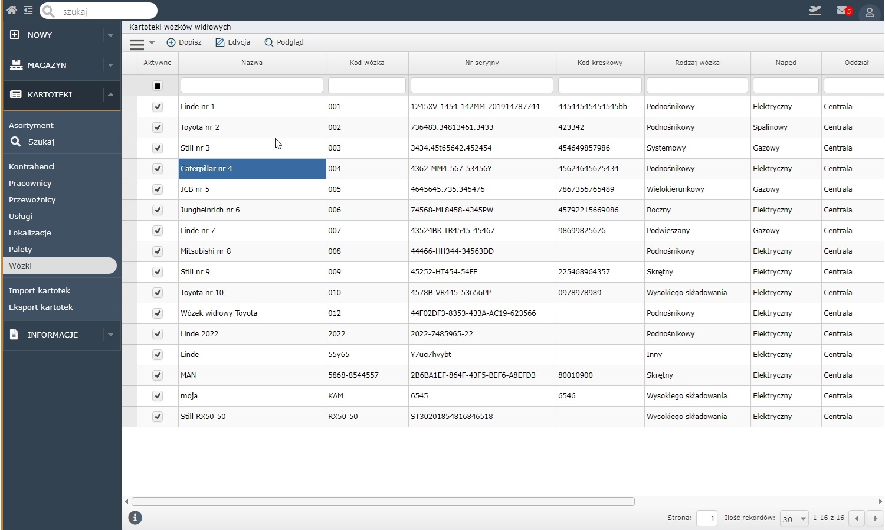This screenshot has width=885, height=530.
Task: Toggle the Aktywne filter checkbox
Action: click(x=158, y=86)
